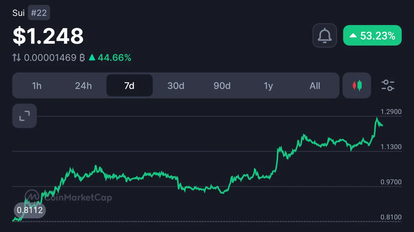Tap the #22 rank badge
This screenshot has height=232, width=414.
tap(39, 13)
